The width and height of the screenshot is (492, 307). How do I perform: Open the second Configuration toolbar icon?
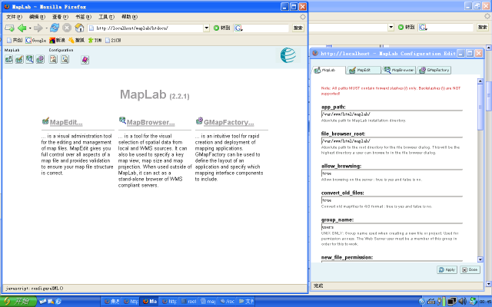pyautogui.click(x=65, y=59)
